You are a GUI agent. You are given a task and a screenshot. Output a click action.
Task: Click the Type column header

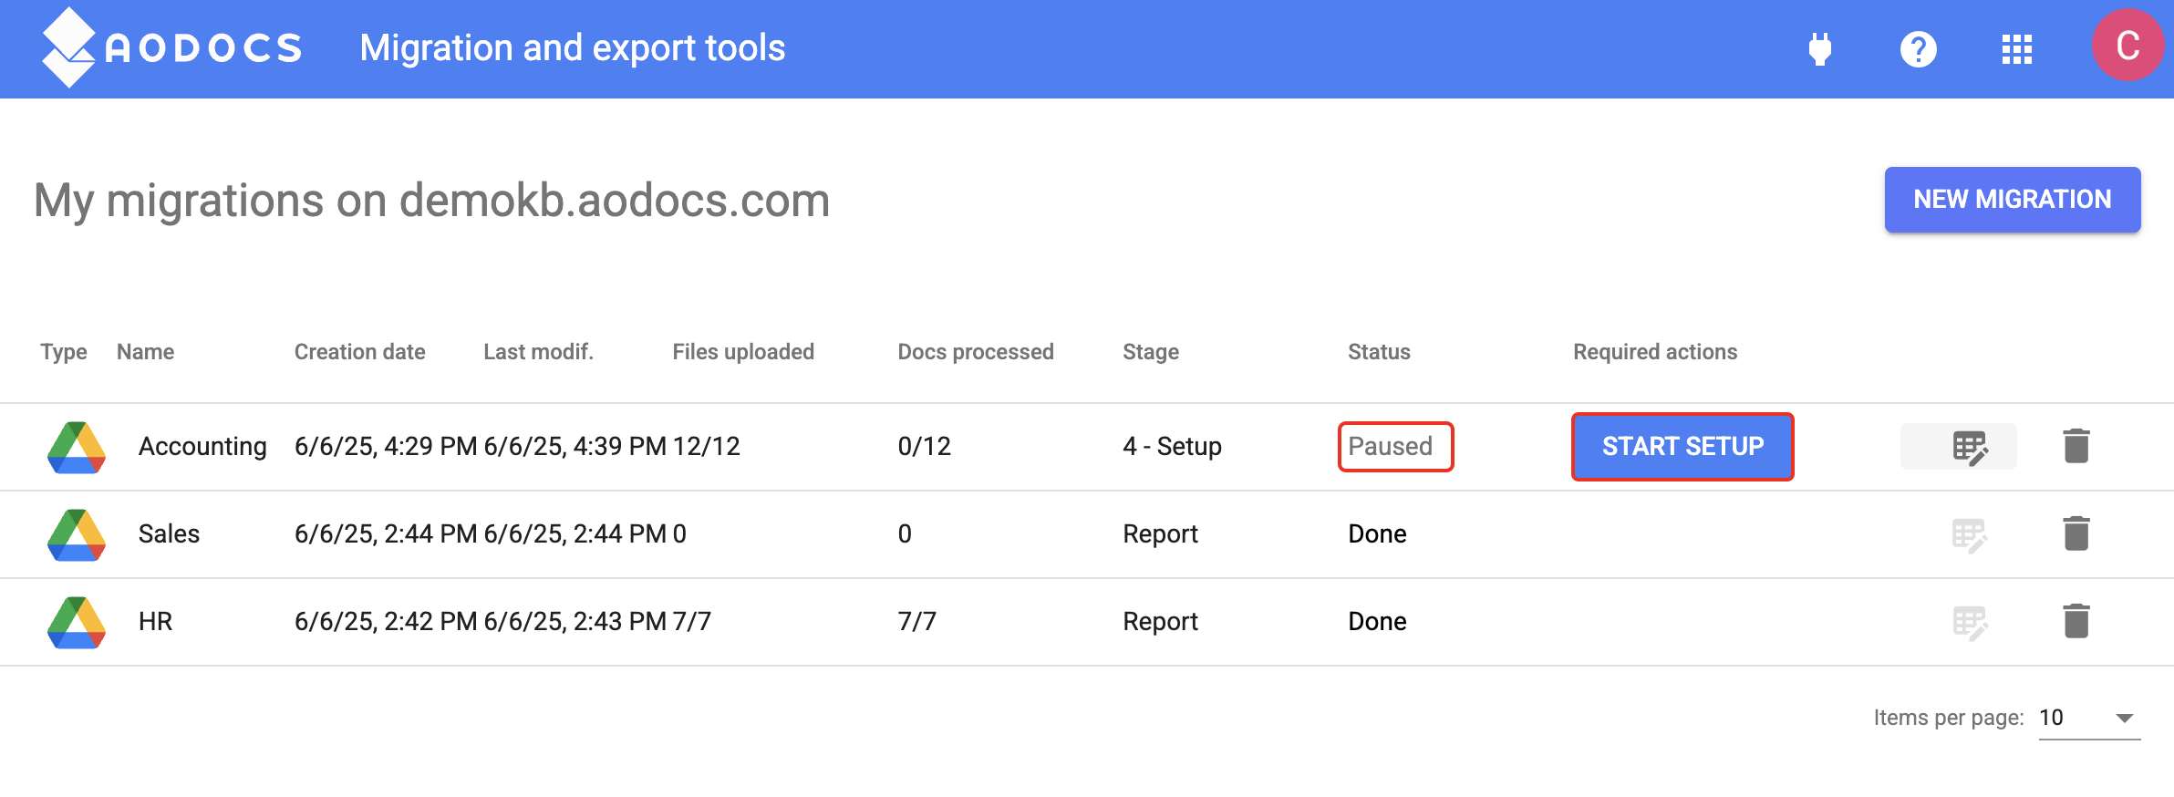64,352
